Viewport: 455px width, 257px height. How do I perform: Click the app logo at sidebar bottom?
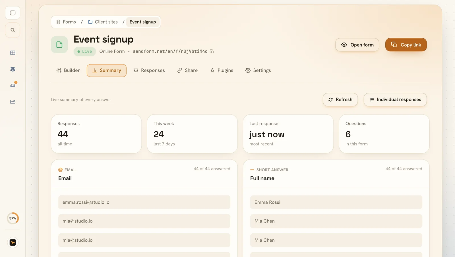(x=13, y=243)
